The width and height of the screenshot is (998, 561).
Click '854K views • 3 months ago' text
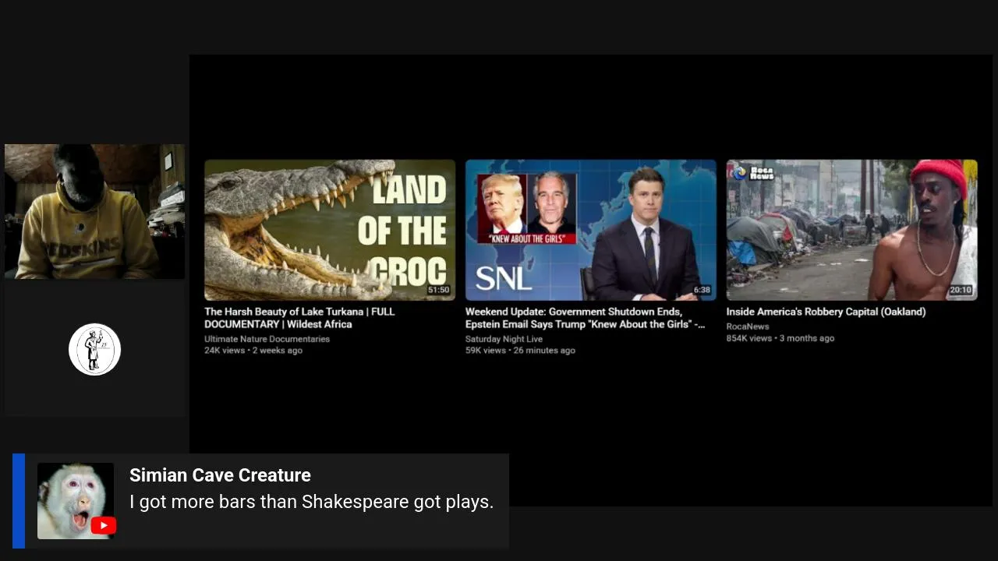coord(780,338)
